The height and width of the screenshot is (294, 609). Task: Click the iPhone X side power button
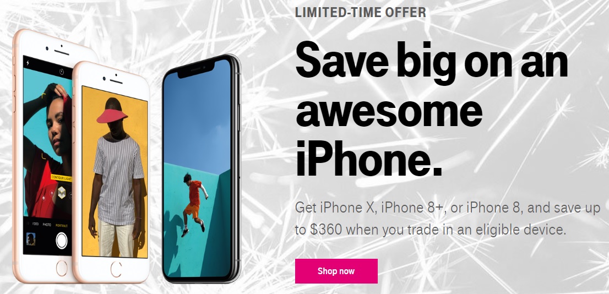tap(239, 117)
